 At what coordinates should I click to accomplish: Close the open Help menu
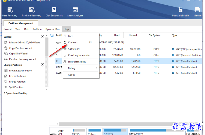pos(66,29)
